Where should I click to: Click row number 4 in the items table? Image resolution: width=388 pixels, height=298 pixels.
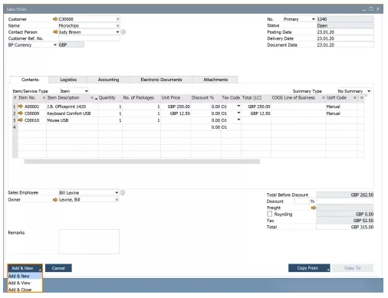click(15, 127)
